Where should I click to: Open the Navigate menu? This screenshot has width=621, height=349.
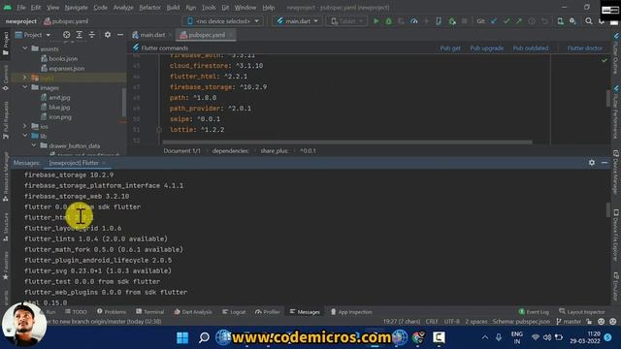(76, 8)
